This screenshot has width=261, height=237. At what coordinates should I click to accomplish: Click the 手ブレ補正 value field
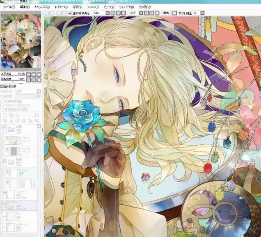[197, 13]
